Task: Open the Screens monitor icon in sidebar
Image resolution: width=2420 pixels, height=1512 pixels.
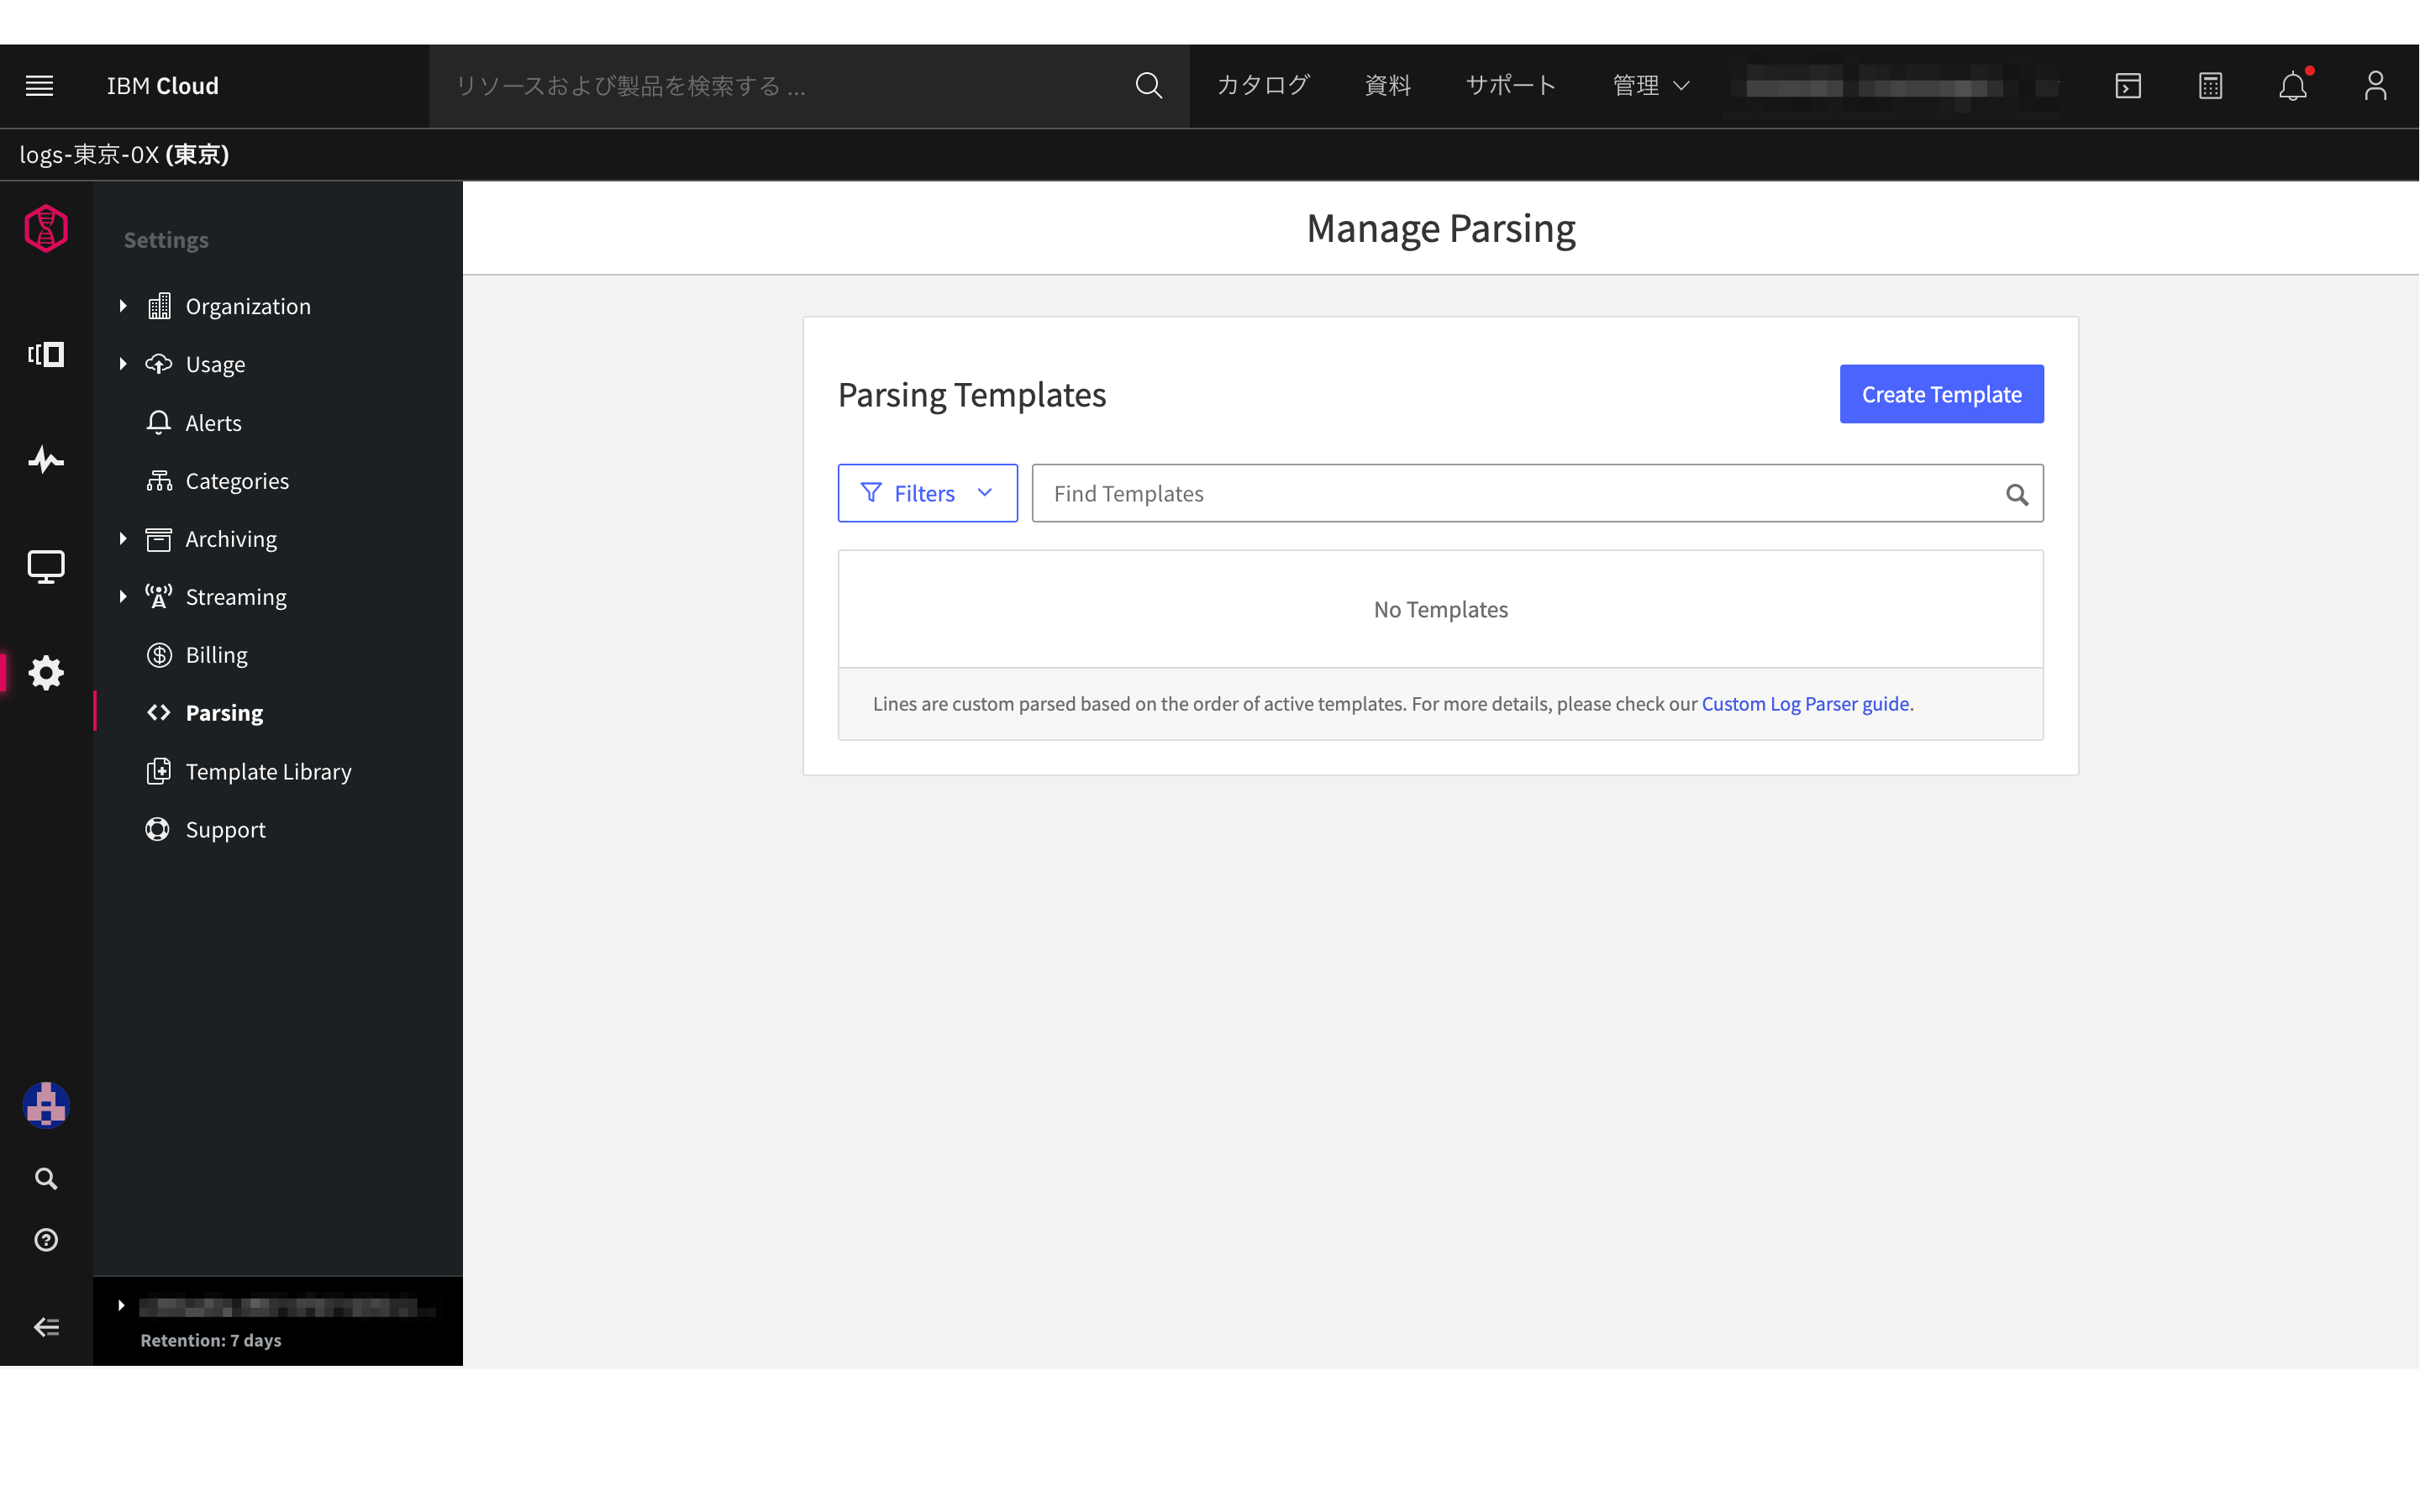Action: [46, 566]
